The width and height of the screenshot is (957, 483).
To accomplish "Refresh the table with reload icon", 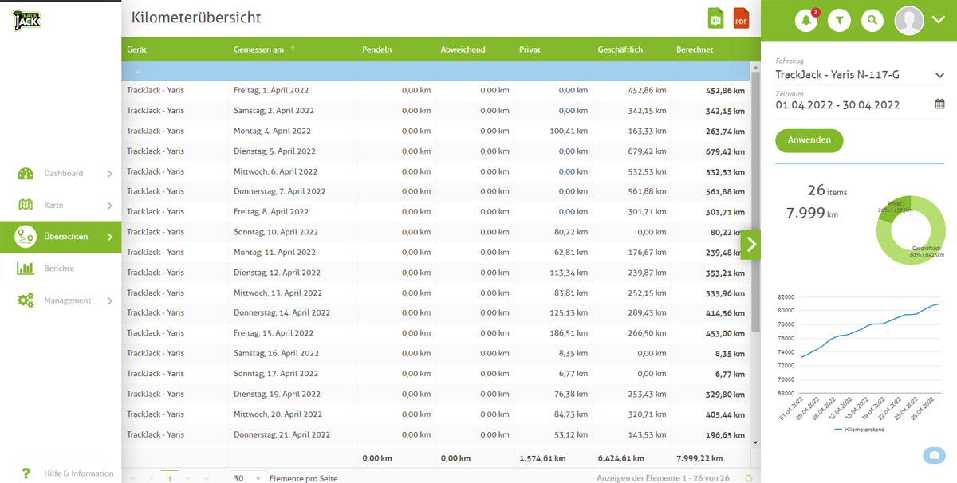I will (748, 478).
